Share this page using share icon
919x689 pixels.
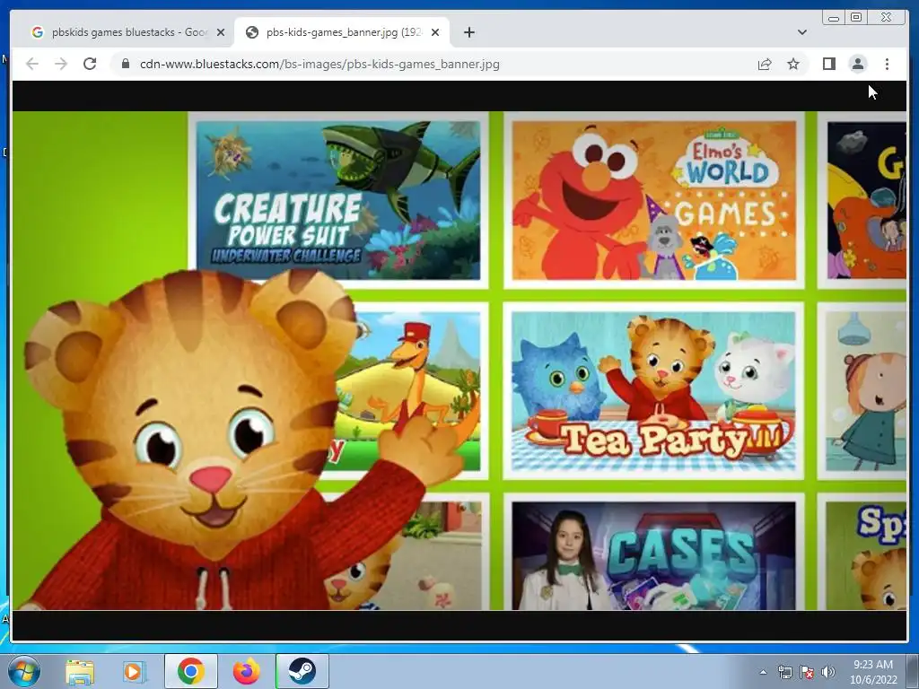coord(765,64)
